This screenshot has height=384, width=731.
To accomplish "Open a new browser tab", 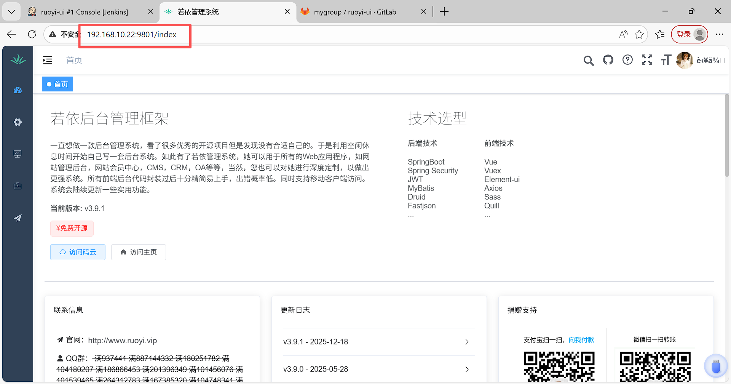I will coord(444,12).
